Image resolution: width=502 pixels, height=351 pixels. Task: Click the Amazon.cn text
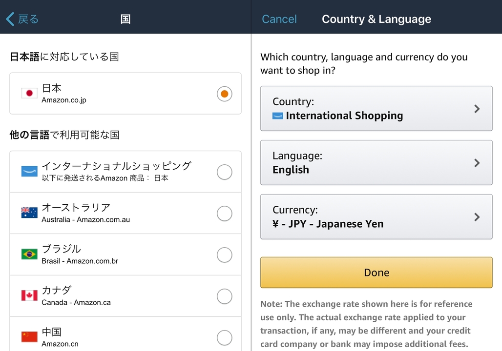click(60, 344)
